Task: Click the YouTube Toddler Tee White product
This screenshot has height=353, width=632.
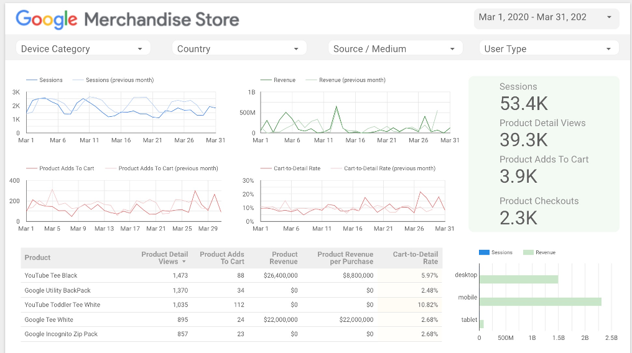Action: click(x=62, y=305)
